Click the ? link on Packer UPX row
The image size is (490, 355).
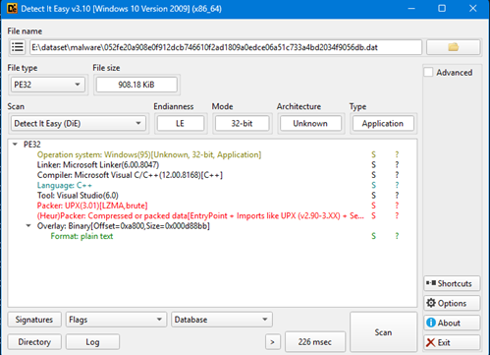point(397,206)
